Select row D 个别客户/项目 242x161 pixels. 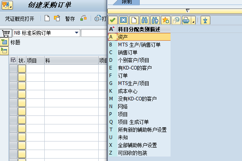tap(139, 60)
